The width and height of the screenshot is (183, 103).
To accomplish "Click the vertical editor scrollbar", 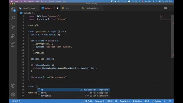I will [x=172, y=36].
